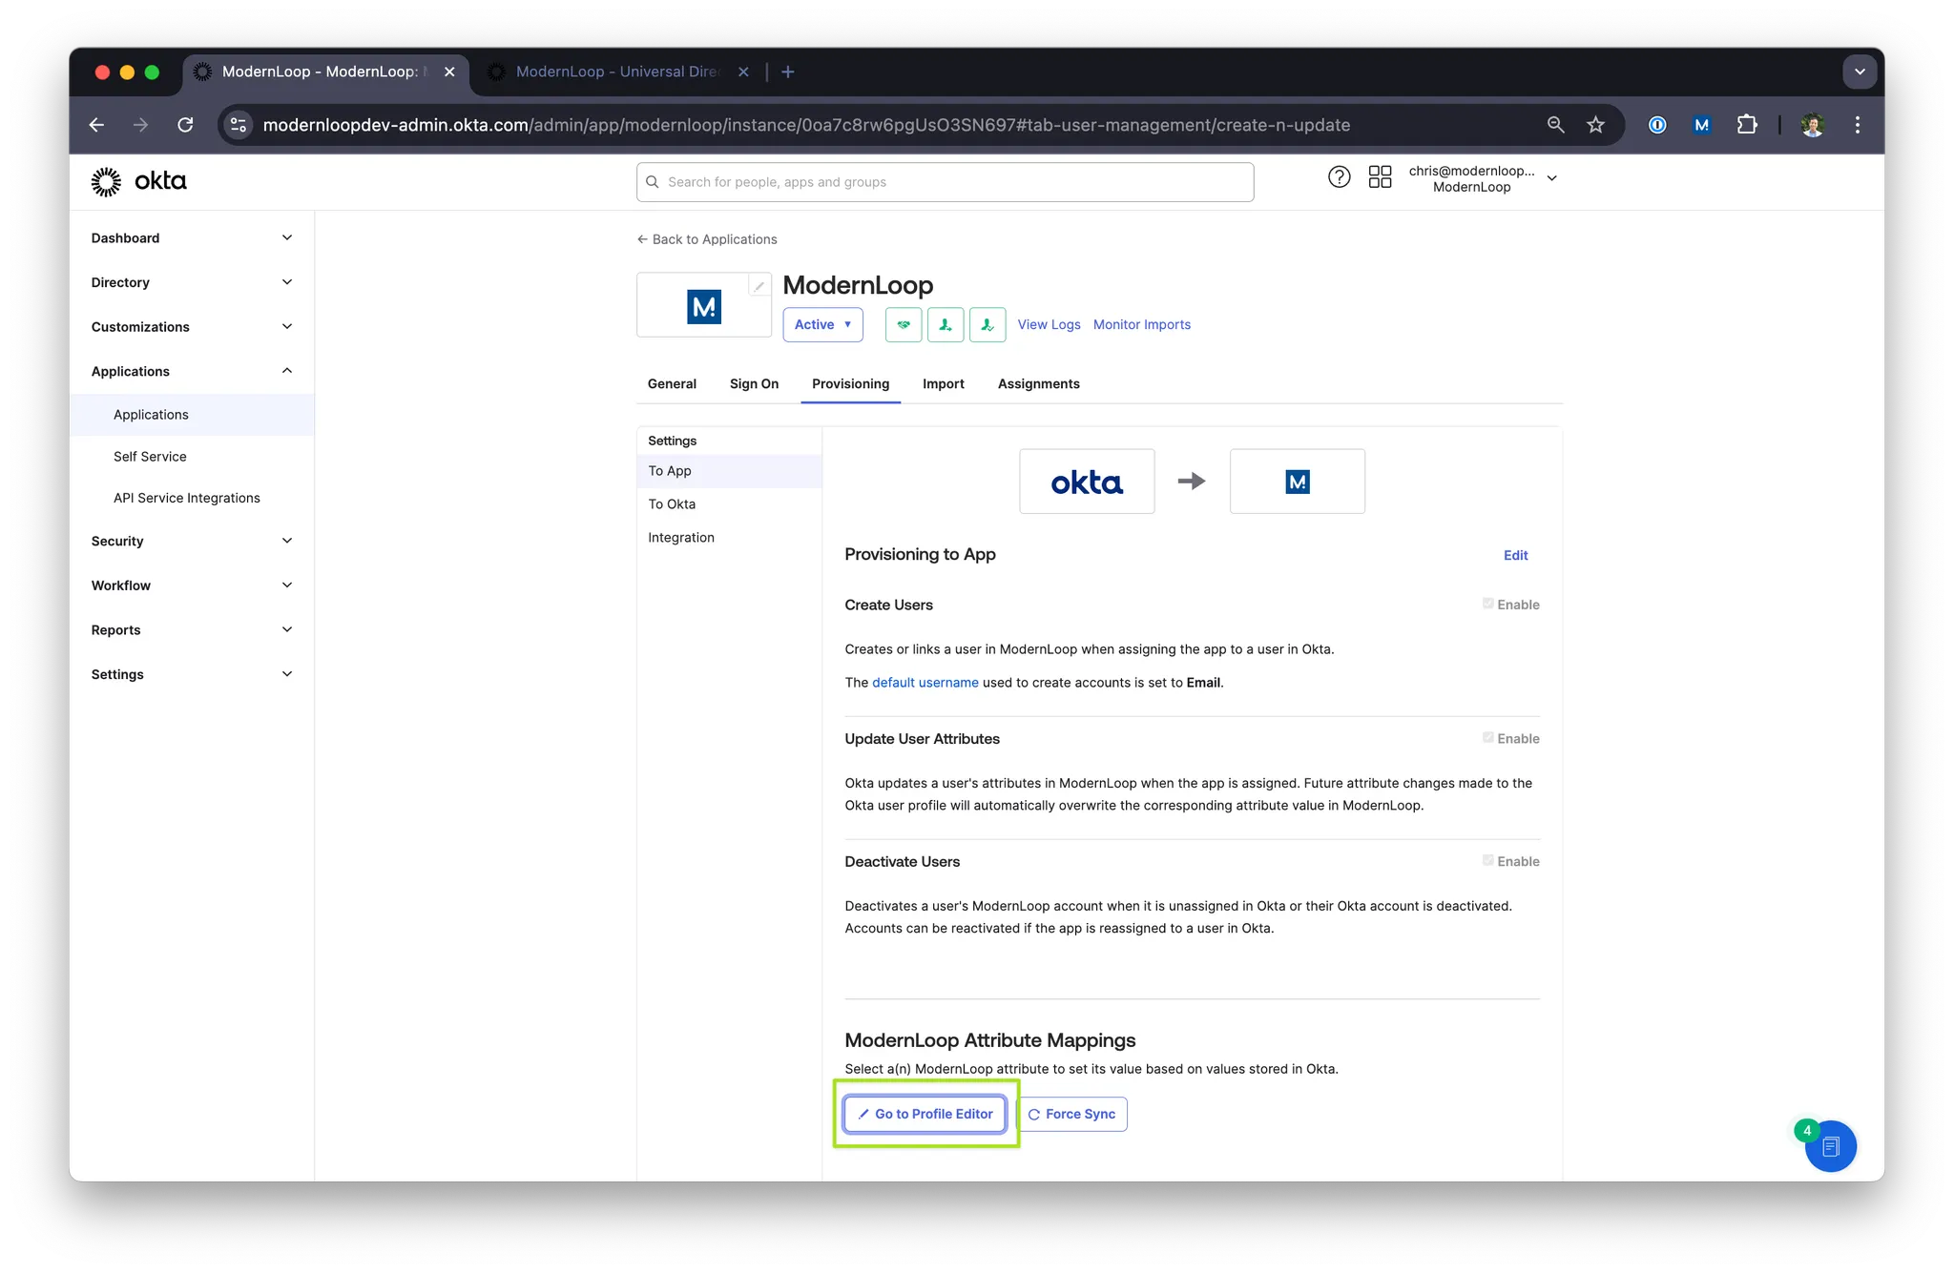1954x1273 pixels.
Task: Expand the Workflow sidebar section
Action: pos(192,585)
